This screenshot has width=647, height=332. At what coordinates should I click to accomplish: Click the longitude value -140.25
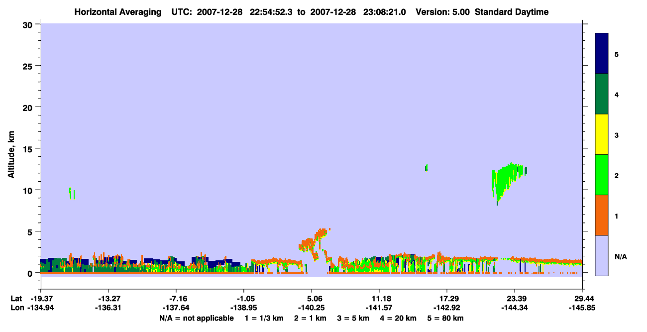[311, 308]
